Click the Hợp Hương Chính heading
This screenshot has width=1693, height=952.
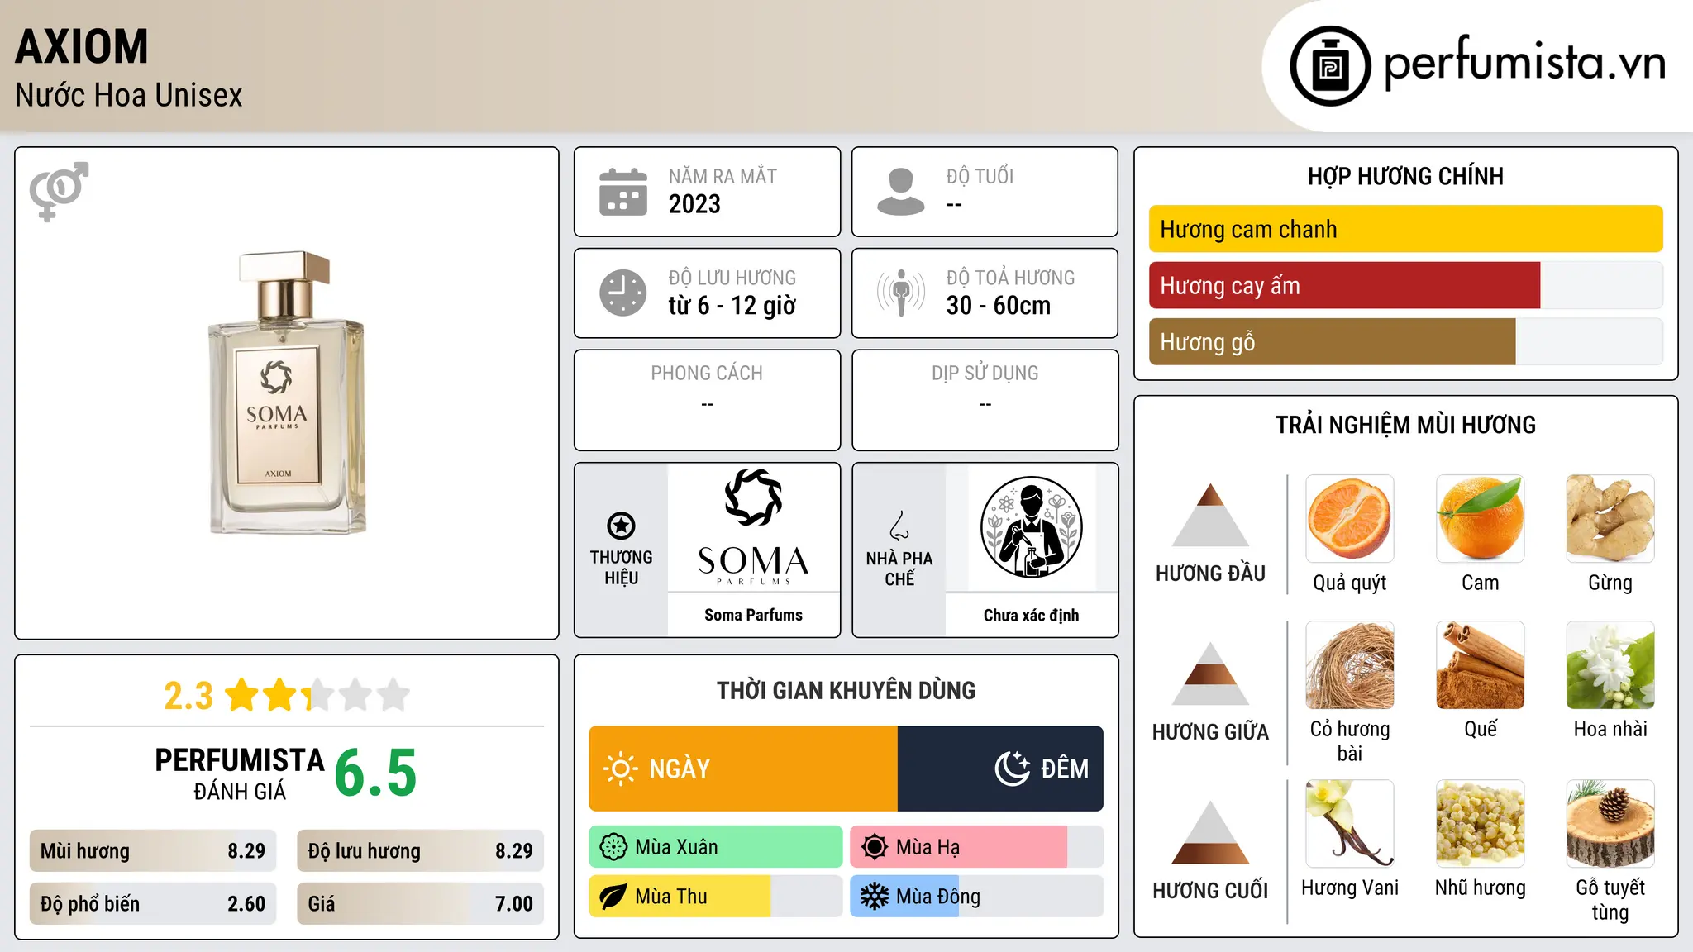[1405, 176]
